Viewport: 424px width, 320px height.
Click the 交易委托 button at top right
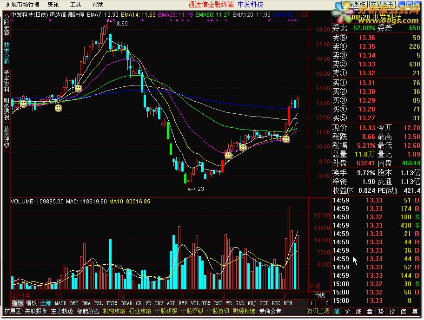coord(382,4)
